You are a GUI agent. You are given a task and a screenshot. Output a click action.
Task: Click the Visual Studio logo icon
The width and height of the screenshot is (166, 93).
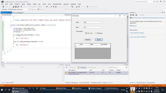2,2
